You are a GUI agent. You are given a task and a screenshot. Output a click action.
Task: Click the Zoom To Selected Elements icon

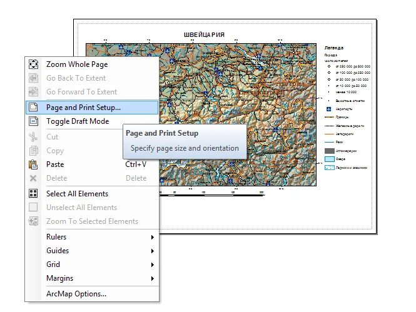[33, 221]
